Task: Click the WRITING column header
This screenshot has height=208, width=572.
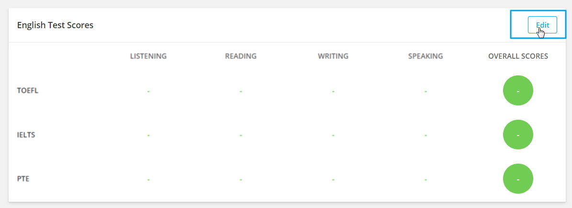Action: pos(333,56)
